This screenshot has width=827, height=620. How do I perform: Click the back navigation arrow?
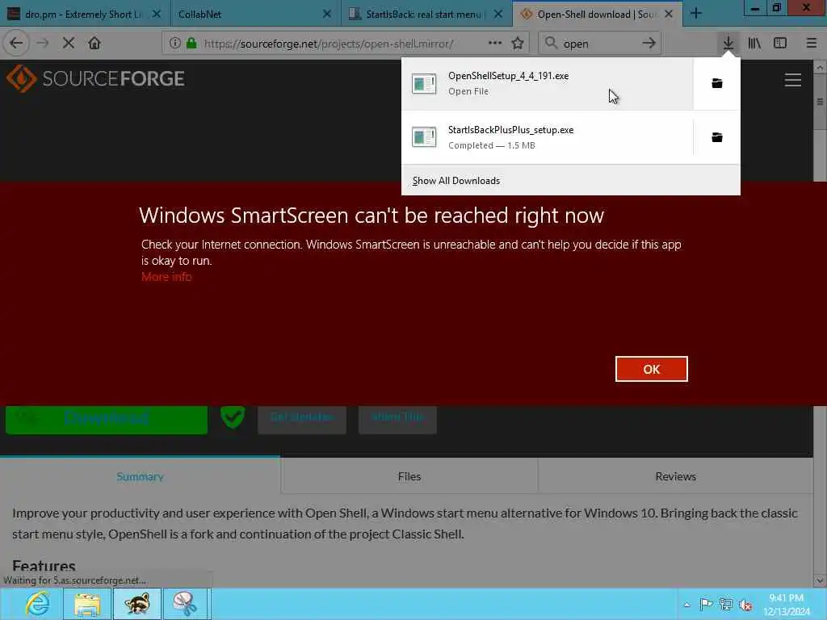[16, 44]
